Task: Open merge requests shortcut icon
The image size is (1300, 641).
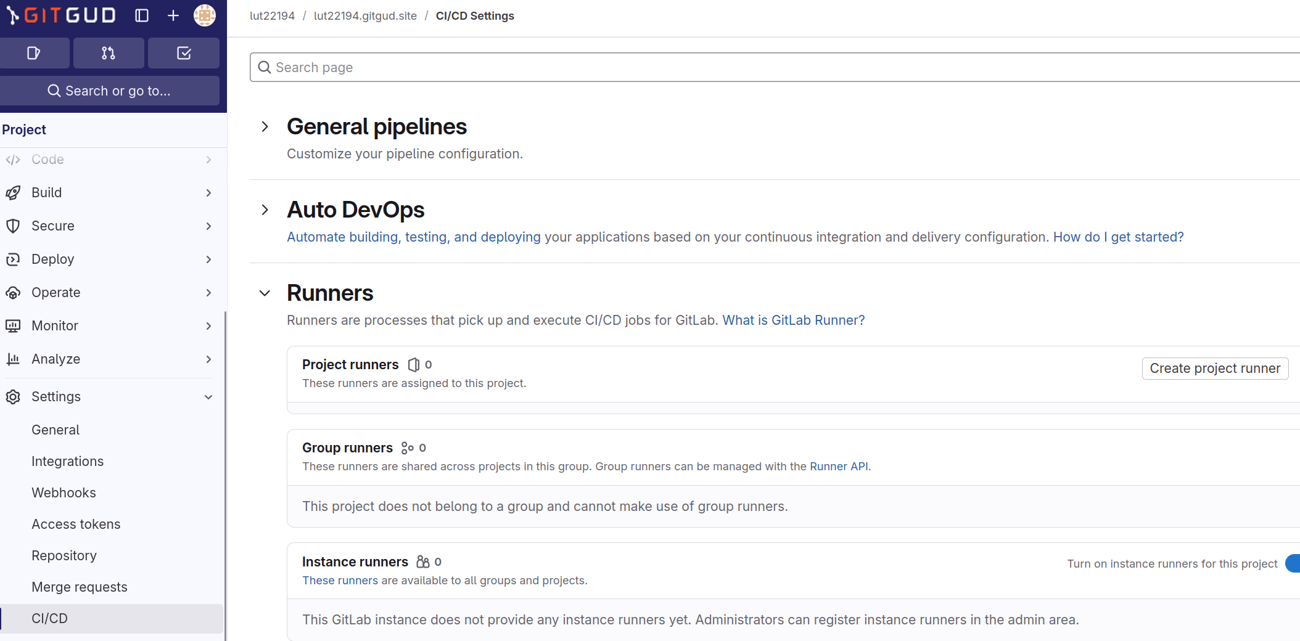Action: pos(109,53)
